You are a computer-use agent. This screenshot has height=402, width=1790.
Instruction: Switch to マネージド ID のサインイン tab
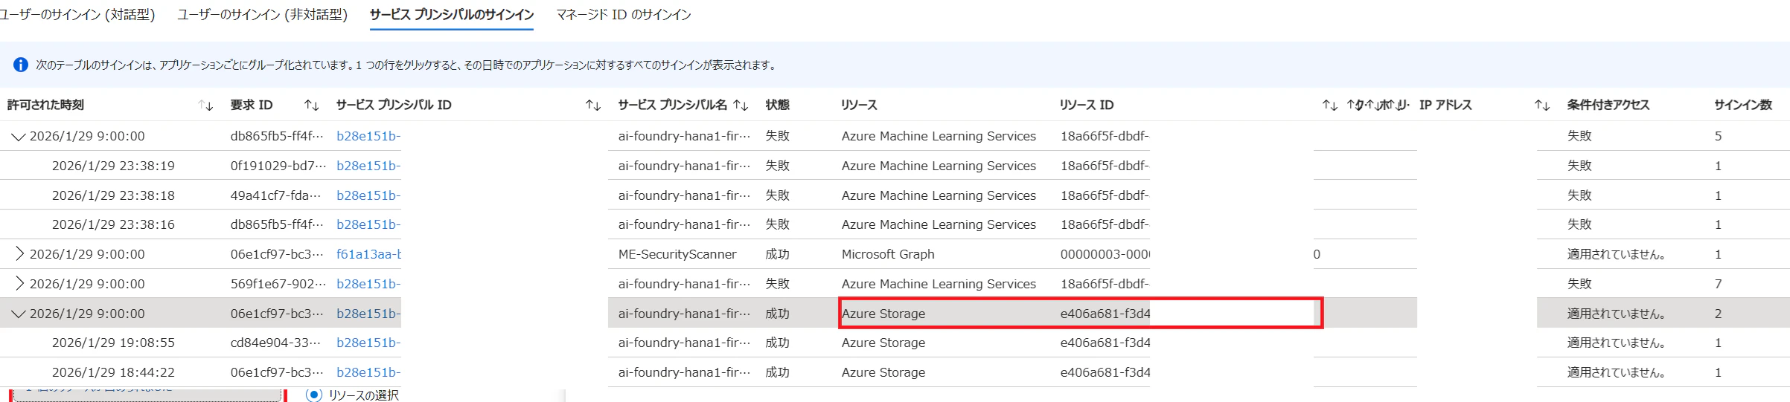[624, 15]
